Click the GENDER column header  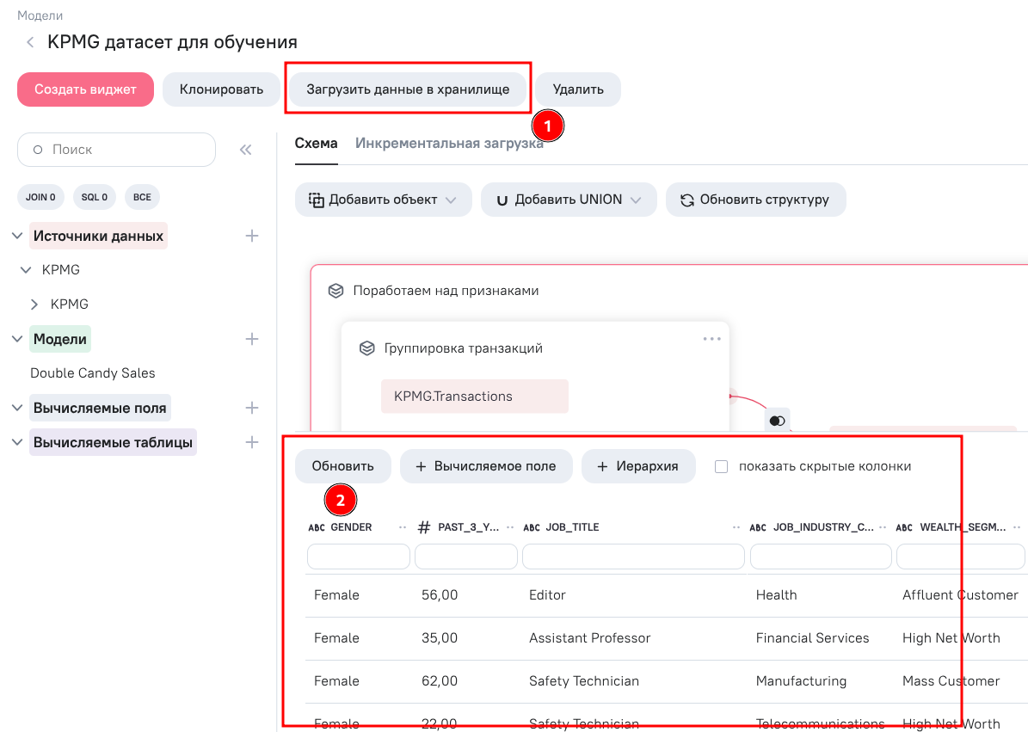(351, 527)
